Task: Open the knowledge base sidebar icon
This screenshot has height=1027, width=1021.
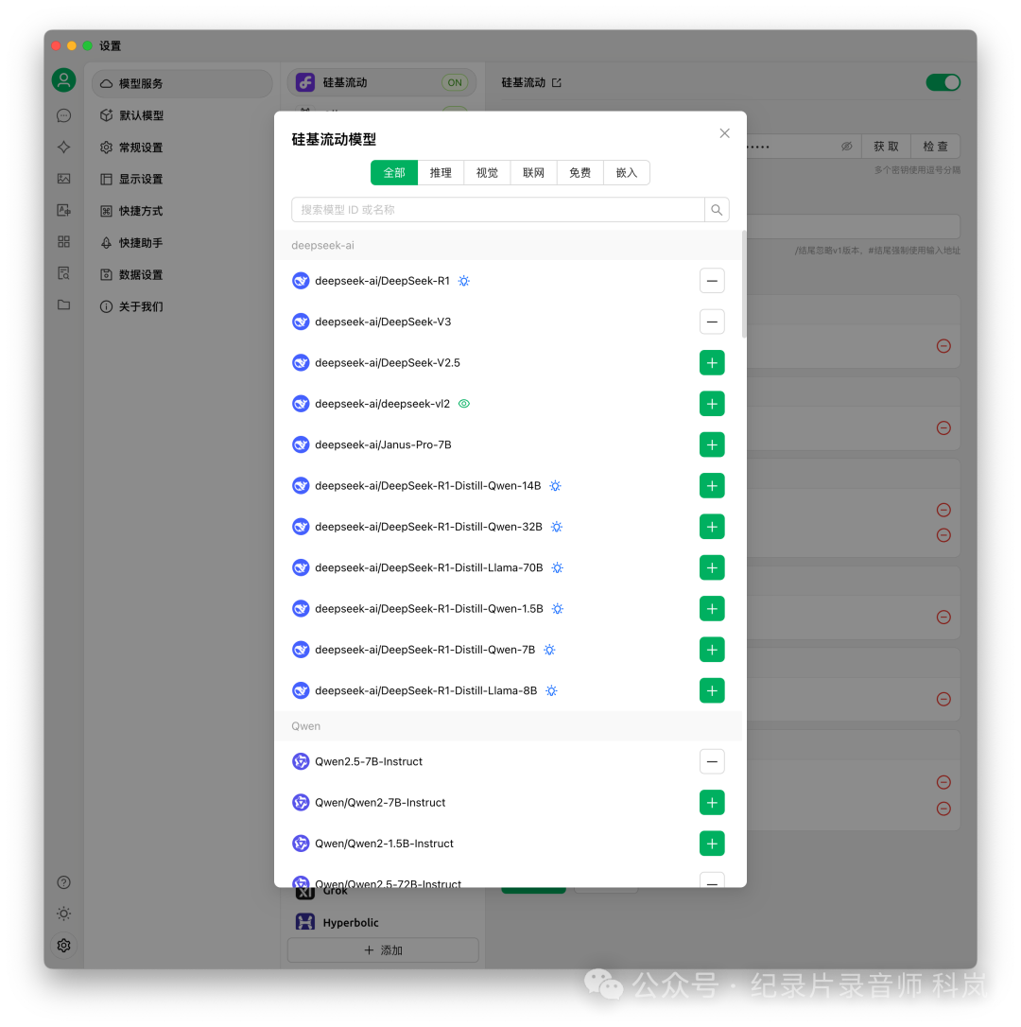Action: coord(63,273)
